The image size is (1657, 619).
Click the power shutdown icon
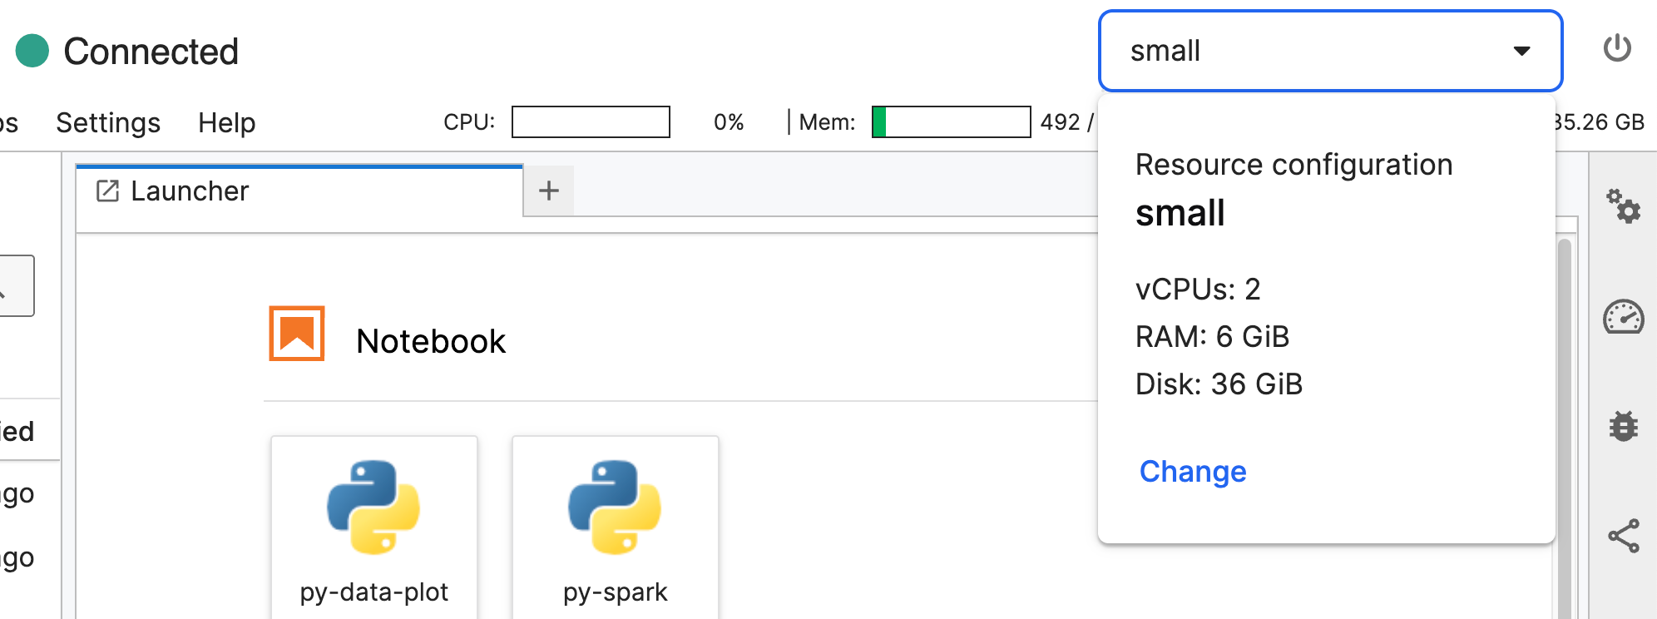tap(1616, 48)
